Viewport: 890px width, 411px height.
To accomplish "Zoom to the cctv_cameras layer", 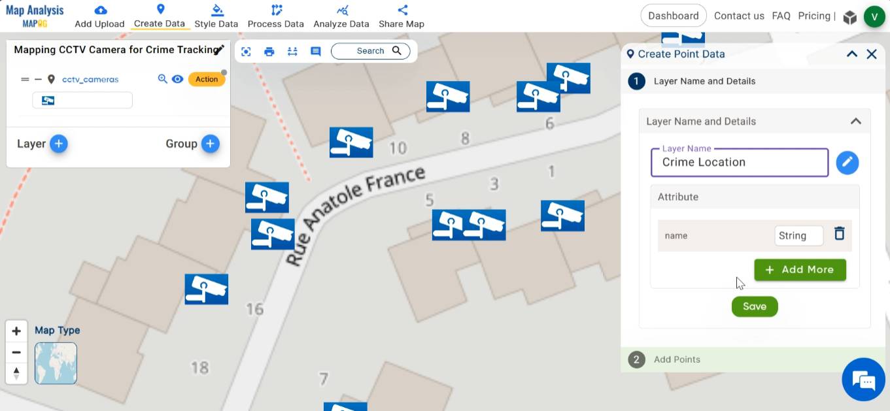I will (163, 79).
